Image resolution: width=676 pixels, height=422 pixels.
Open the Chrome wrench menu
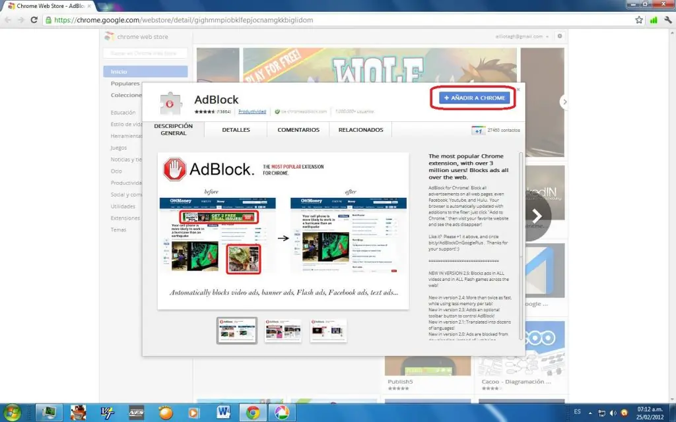[668, 20]
